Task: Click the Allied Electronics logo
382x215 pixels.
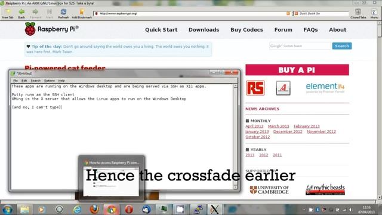Action: (283, 88)
